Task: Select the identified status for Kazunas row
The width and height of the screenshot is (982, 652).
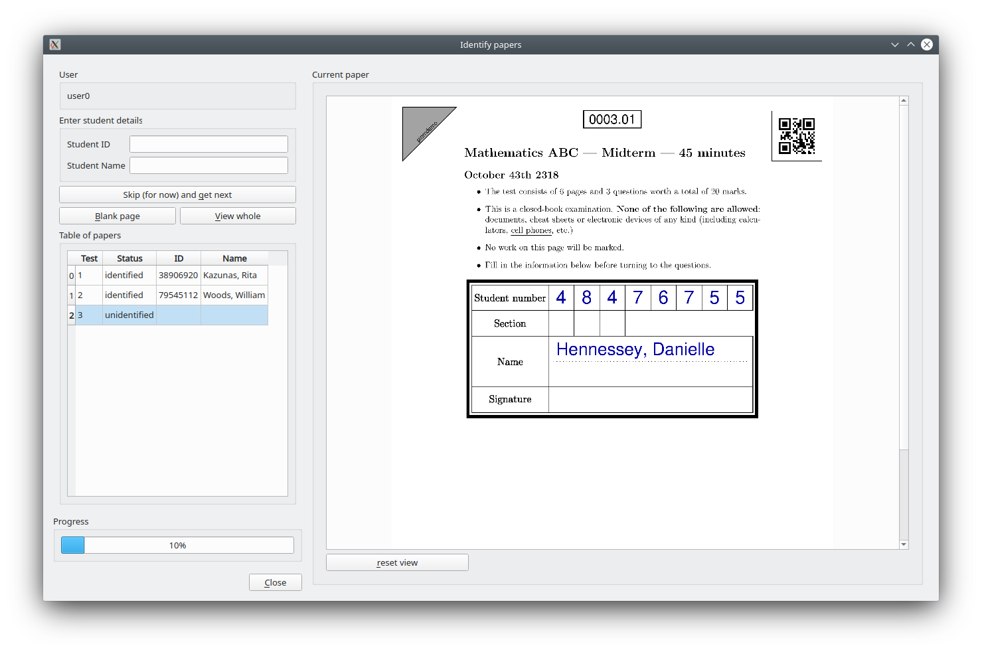Action: coord(129,275)
